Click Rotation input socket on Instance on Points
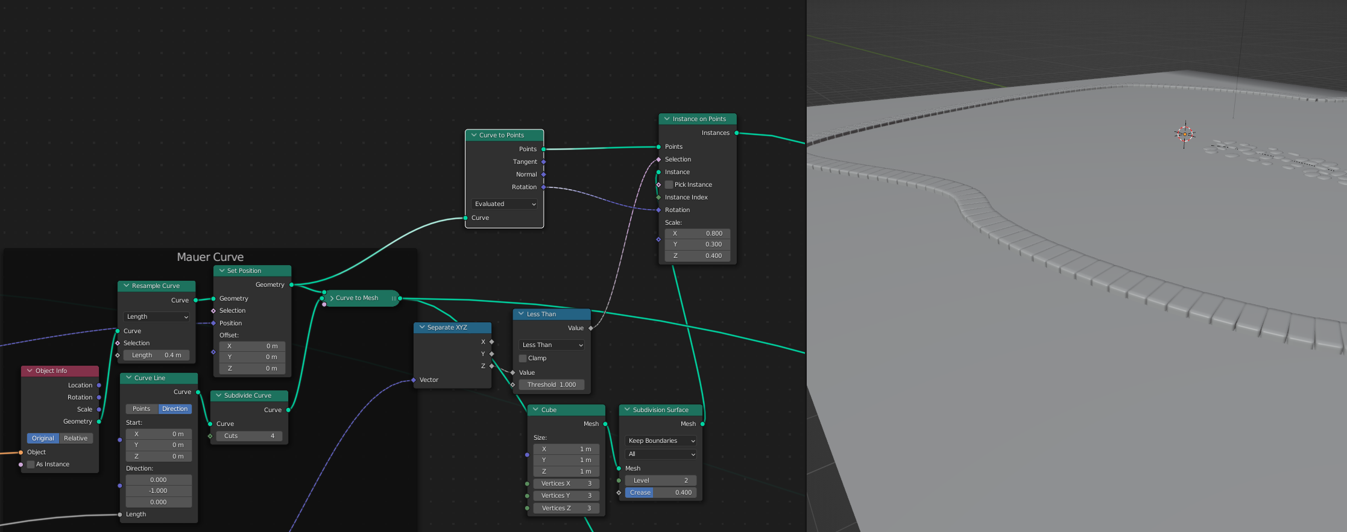1347x532 pixels. (658, 210)
